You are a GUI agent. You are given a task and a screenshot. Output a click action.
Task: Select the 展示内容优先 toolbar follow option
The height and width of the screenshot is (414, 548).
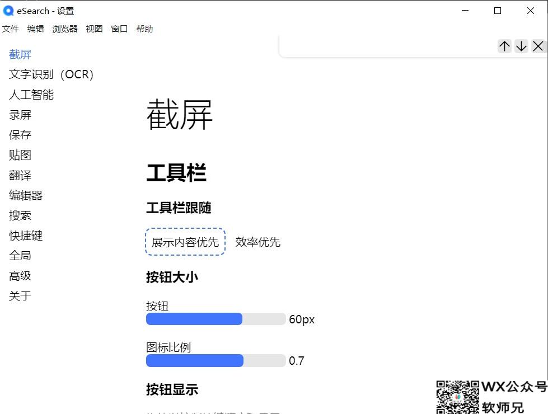point(185,242)
